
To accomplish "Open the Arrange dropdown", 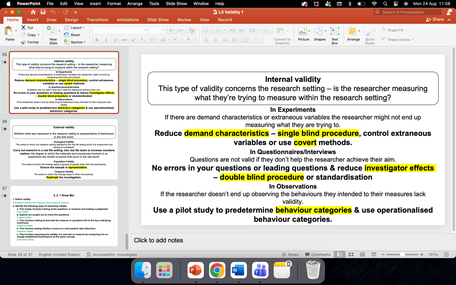I will click(x=353, y=34).
